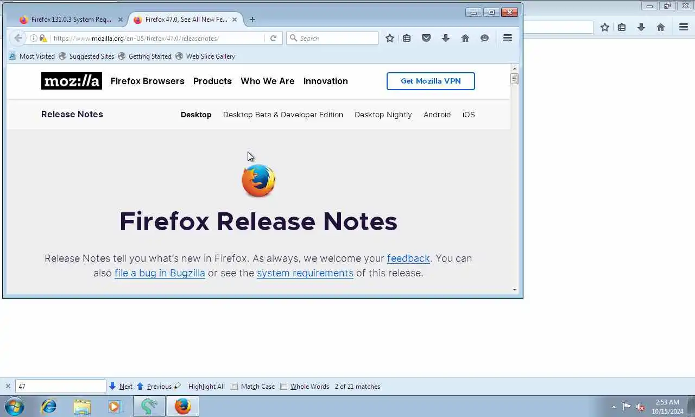Screen dimensions: 695x417
Task: Open Windows Explorer folder in taskbar
Action: coord(82,406)
